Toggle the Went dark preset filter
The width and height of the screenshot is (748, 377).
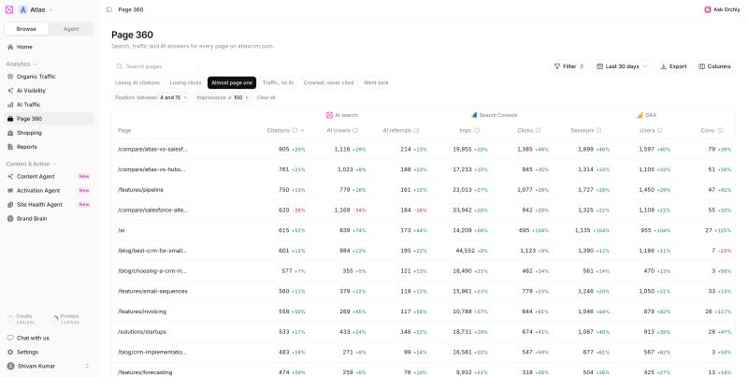[376, 82]
